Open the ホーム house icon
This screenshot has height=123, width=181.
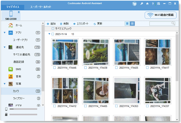(x=11, y=25)
